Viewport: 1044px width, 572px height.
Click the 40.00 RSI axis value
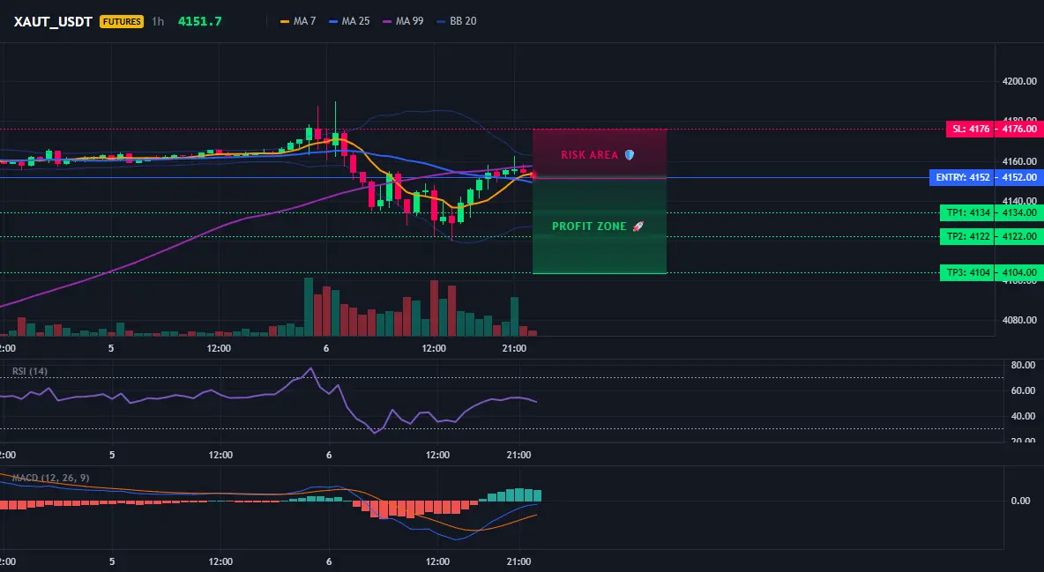point(1023,416)
